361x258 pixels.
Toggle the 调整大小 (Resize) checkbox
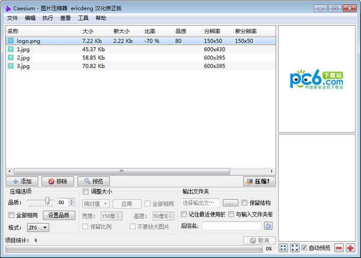[x=85, y=191]
